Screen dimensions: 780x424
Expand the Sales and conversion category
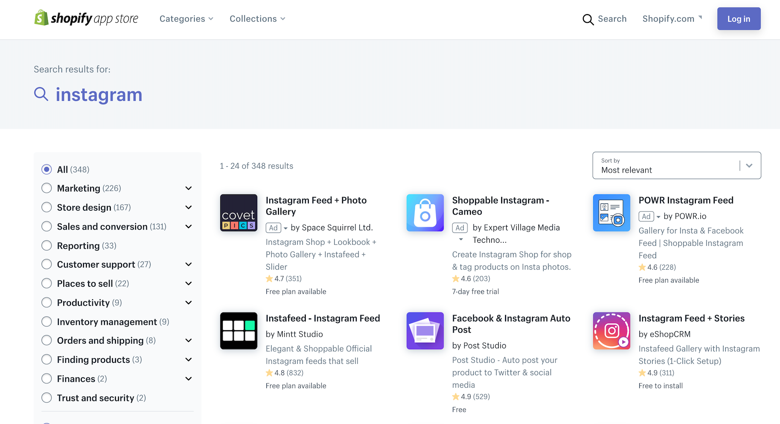tap(188, 227)
